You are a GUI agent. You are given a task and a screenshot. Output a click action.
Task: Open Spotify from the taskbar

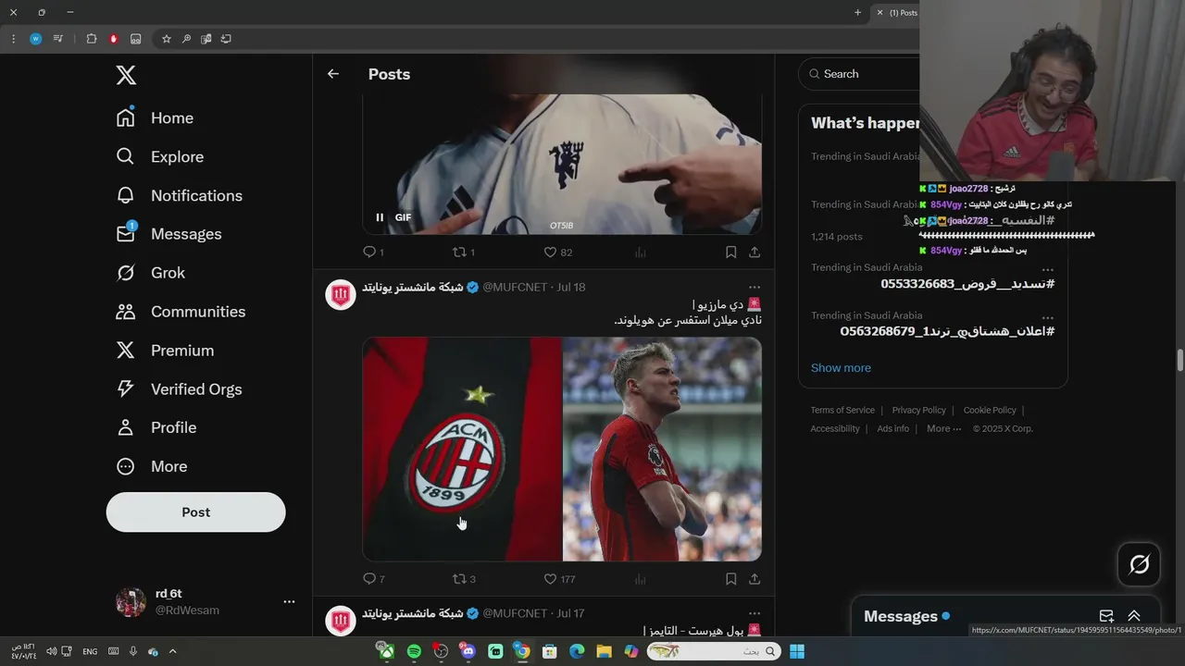[414, 651]
